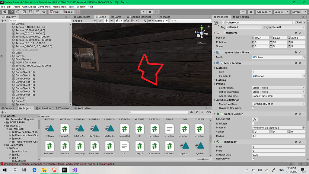Screen dimensions: 309x174
Task: Switch to the Game tab
Action: coord(117,17)
